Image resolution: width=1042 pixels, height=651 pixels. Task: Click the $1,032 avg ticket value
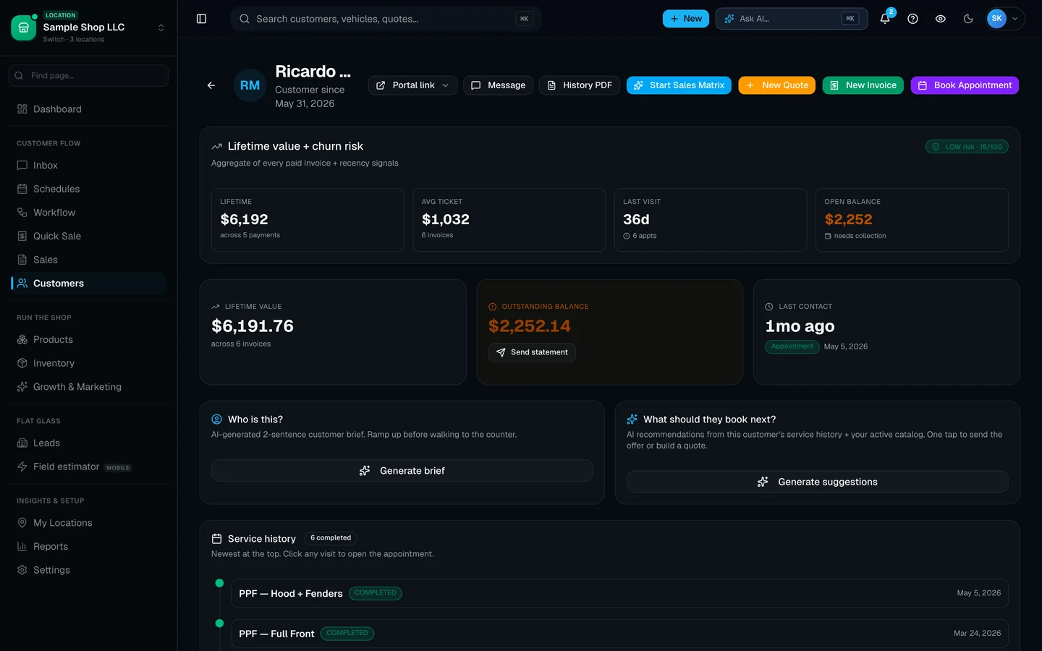click(446, 219)
